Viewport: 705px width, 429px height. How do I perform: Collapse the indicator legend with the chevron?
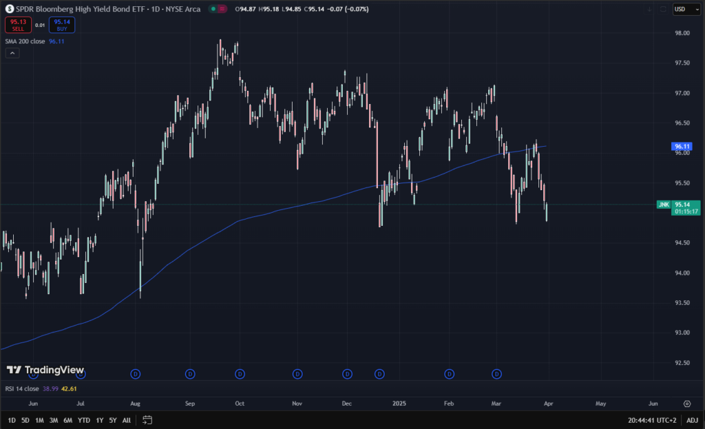[12, 53]
